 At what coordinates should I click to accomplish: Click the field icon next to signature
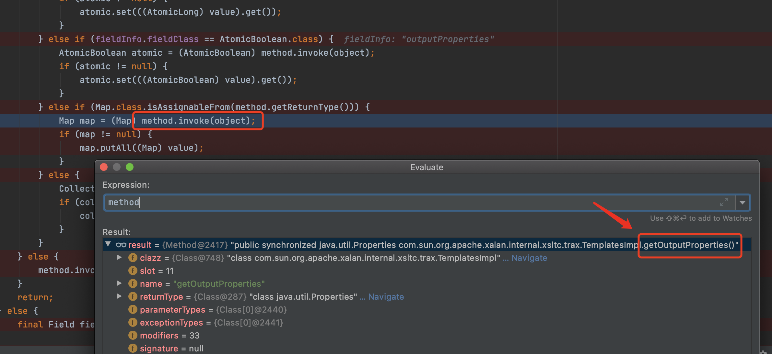[x=133, y=348]
